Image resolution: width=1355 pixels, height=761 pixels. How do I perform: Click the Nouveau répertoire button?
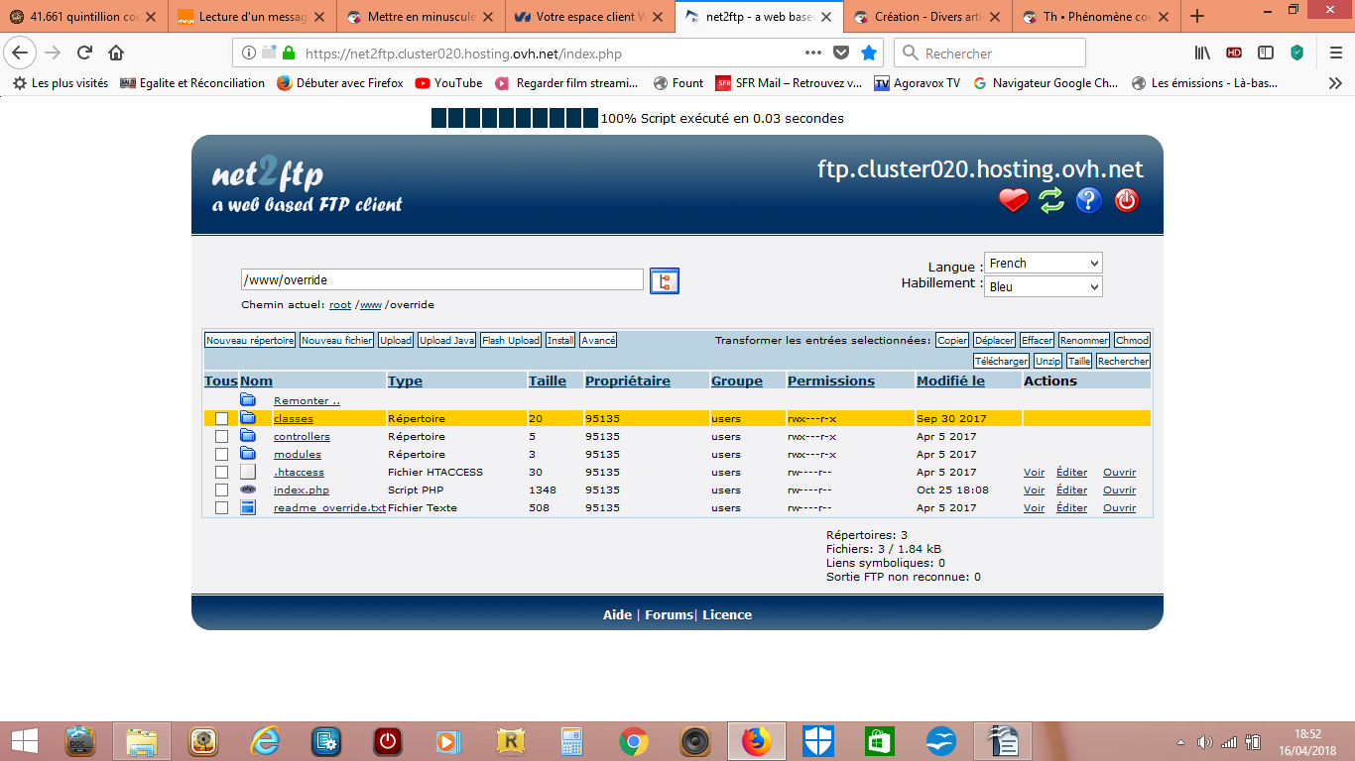pyautogui.click(x=250, y=340)
